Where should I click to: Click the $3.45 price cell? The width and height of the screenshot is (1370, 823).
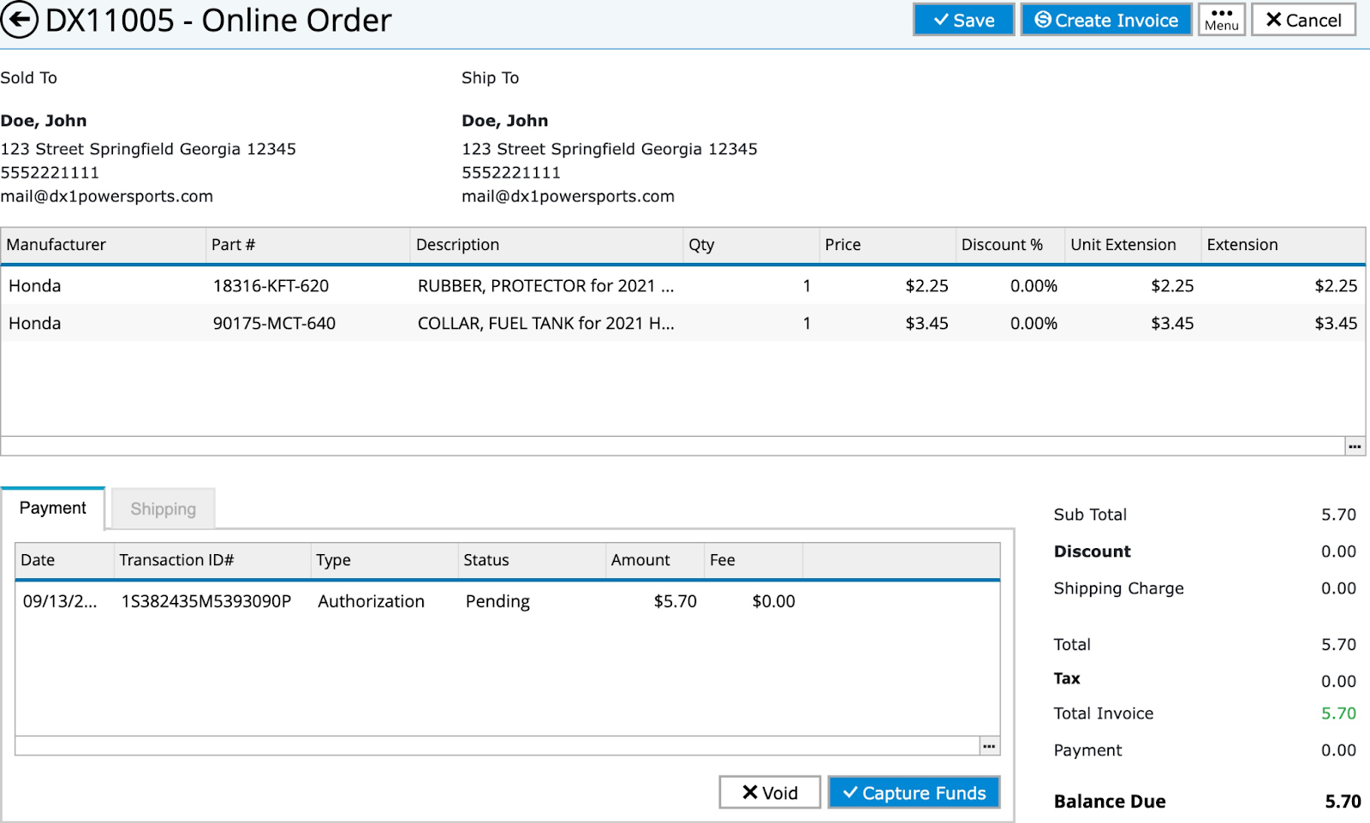point(926,324)
